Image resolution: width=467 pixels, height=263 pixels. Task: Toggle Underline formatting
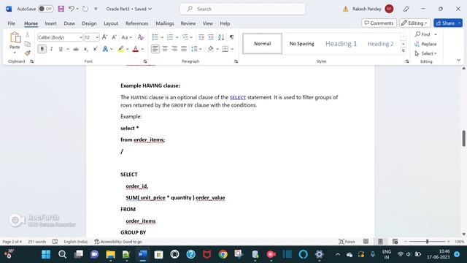[61, 49]
